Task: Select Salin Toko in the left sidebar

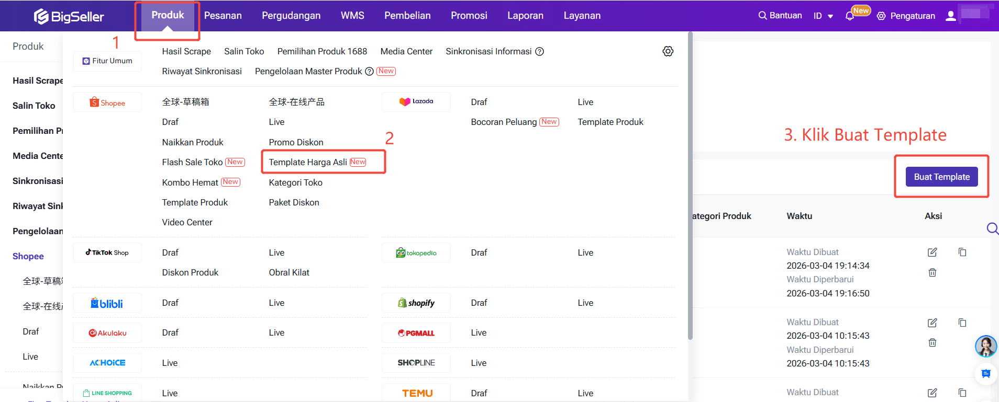Action: (x=34, y=106)
